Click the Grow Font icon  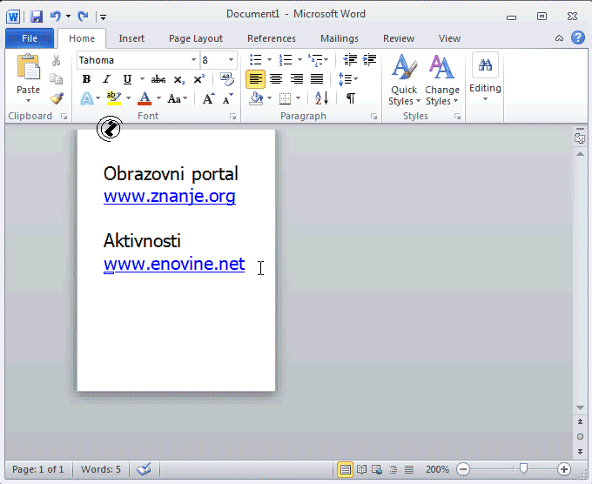(x=208, y=98)
